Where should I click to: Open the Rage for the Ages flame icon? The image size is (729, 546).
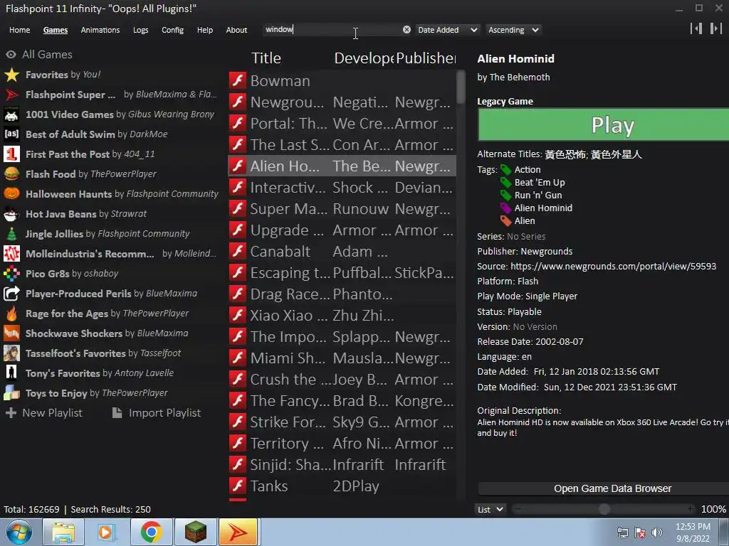point(11,314)
